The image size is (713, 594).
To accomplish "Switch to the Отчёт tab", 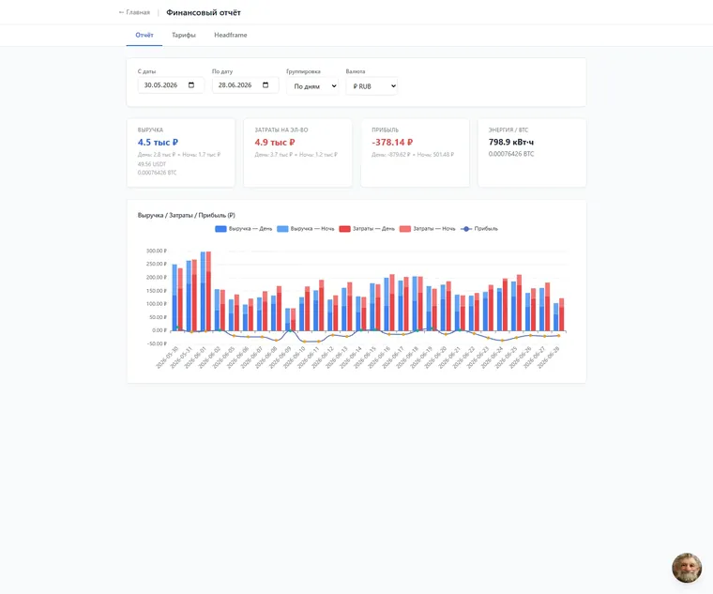I will (144, 35).
